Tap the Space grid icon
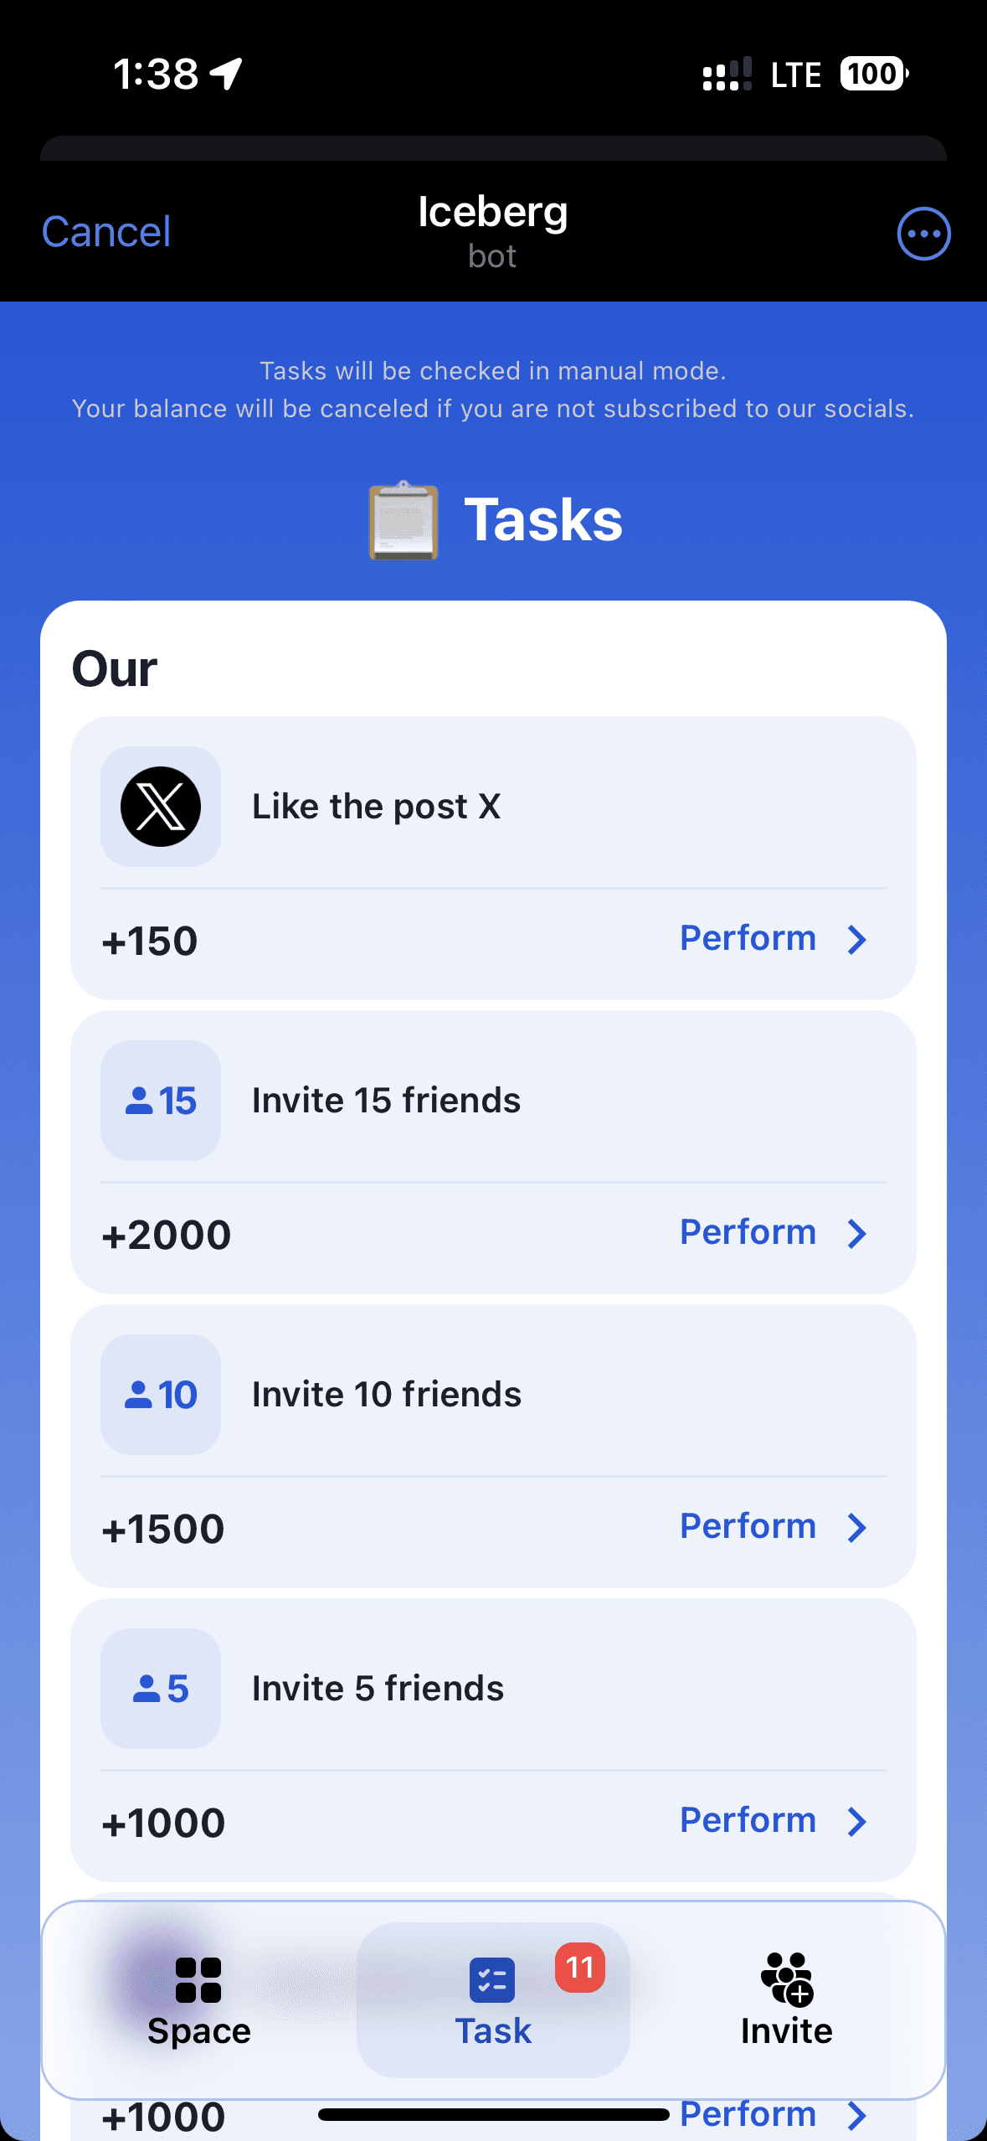This screenshot has width=987, height=2141. coord(198,1979)
